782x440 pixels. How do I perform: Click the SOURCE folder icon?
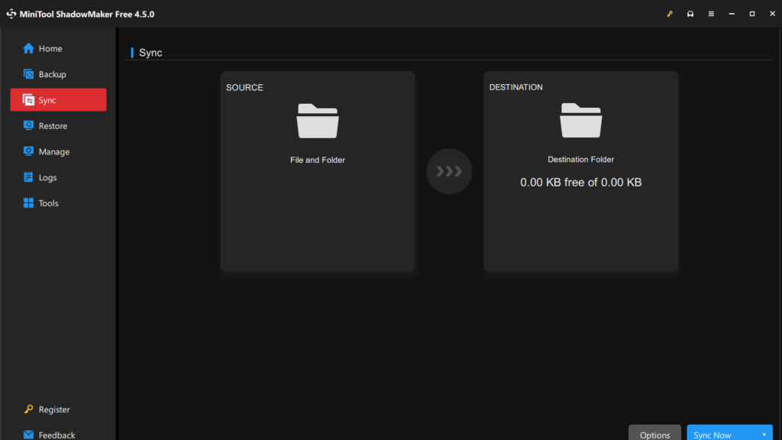pyautogui.click(x=318, y=121)
